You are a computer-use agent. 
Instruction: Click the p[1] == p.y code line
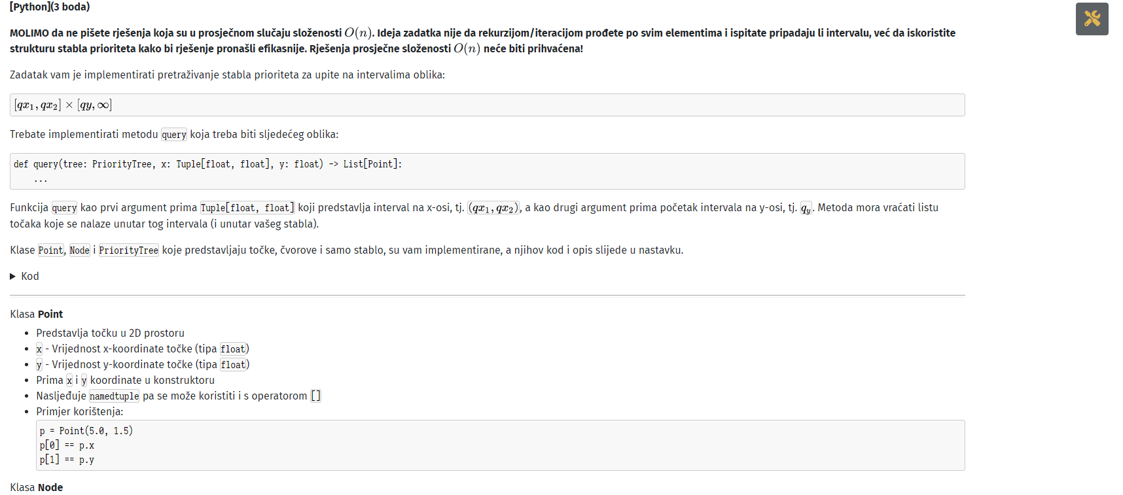pyautogui.click(x=67, y=460)
